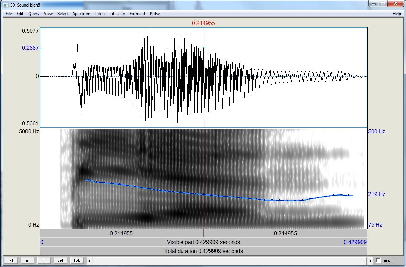406x267 pixels.
Task: Minimize the Sound bian5 window
Action: coord(373,4)
